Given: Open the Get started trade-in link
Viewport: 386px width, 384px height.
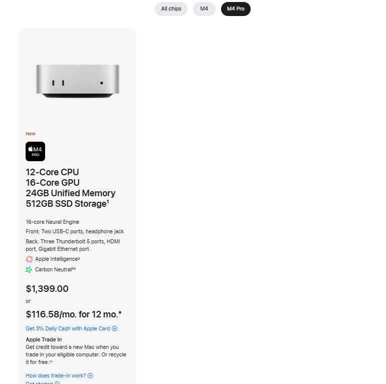Looking at the screenshot, I should [39, 383].
